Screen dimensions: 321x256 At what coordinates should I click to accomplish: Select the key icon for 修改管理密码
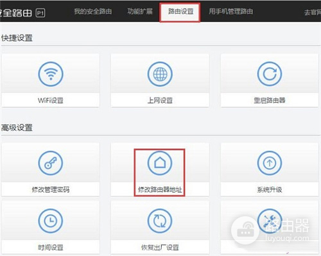click(51, 163)
